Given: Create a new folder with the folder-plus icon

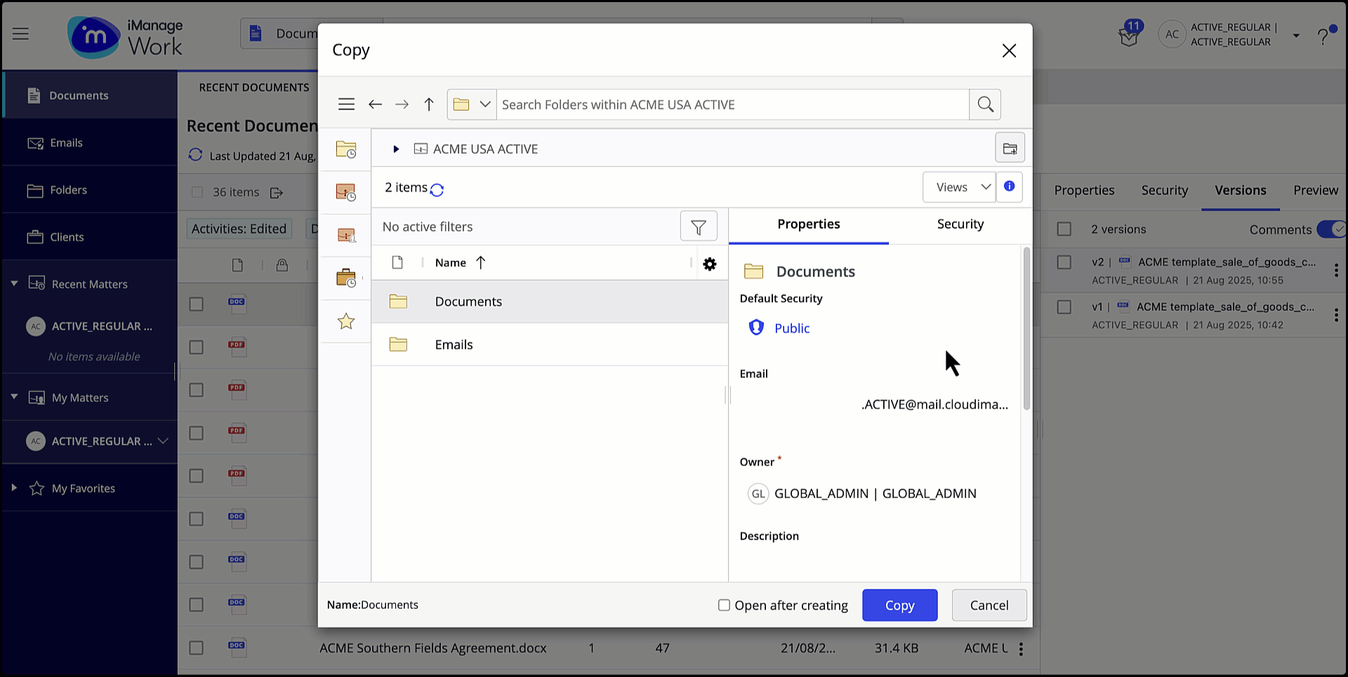Looking at the screenshot, I should click(1010, 147).
